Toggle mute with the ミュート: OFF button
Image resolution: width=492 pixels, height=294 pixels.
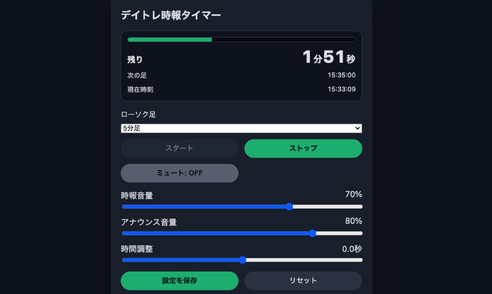tap(179, 173)
